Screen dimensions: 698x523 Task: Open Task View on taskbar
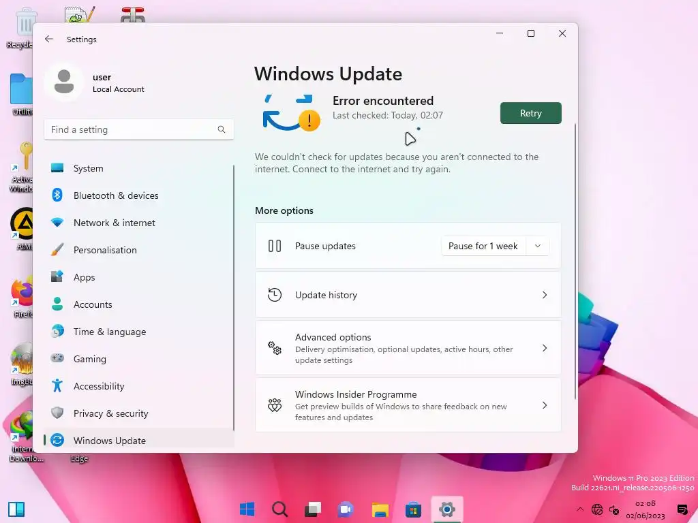pyautogui.click(x=312, y=509)
